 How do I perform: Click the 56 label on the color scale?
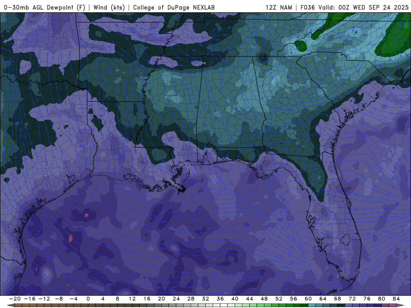coord(293,299)
